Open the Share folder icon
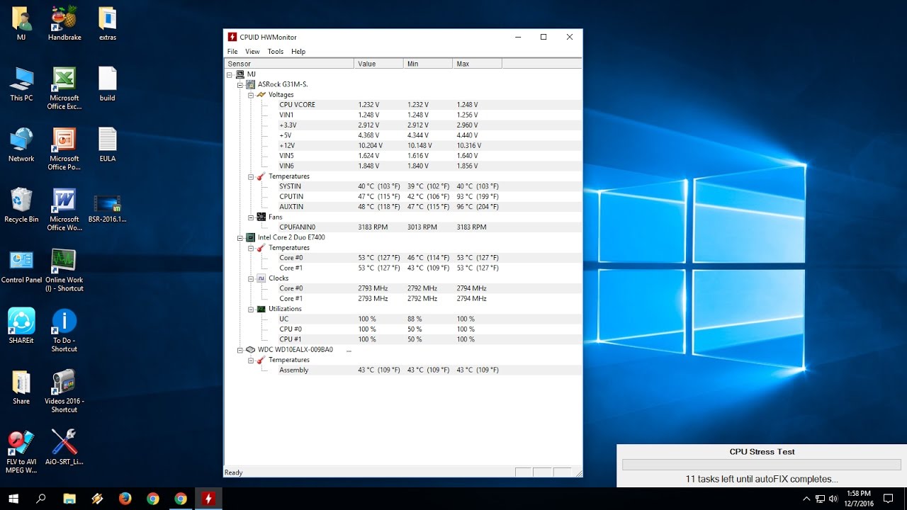Viewport: 907px width, 510px height. click(x=21, y=387)
